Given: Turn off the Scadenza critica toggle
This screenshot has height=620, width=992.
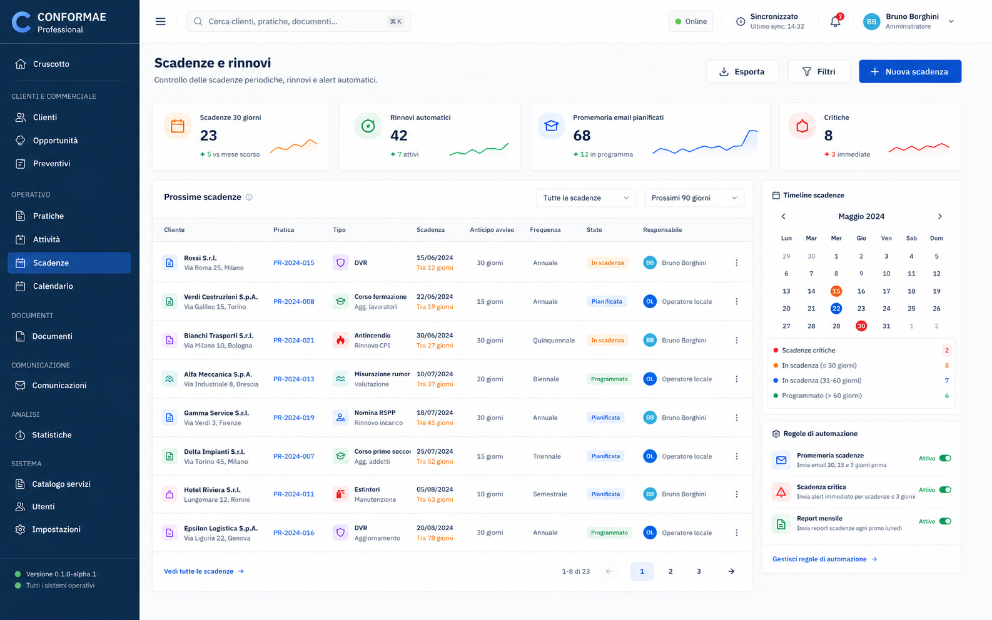Looking at the screenshot, I should (x=945, y=490).
